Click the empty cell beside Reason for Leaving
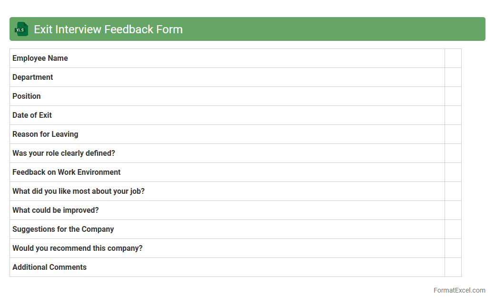 pyautogui.click(x=453, y=134)
